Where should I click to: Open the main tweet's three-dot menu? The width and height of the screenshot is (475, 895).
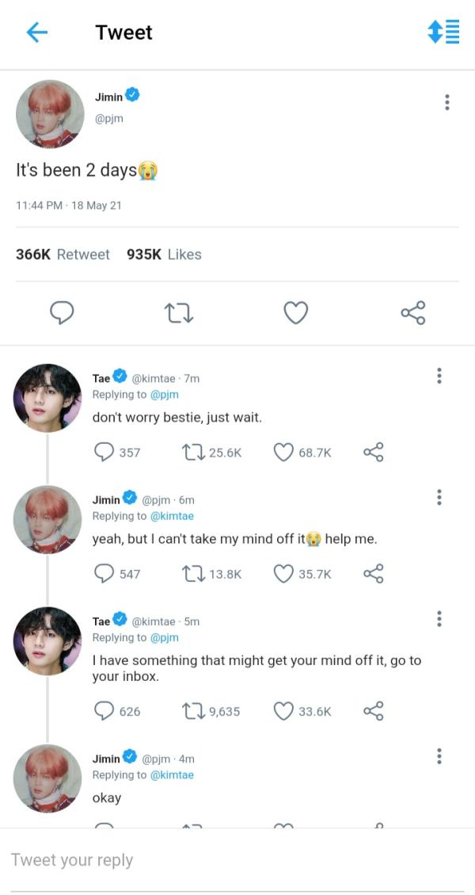[447, 102]
